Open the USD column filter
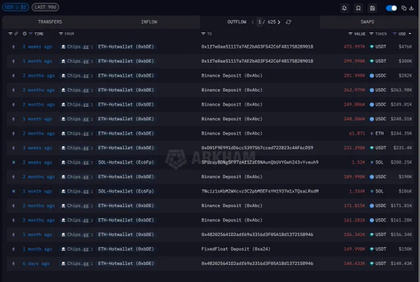420x282 pixels. [395, 34]
